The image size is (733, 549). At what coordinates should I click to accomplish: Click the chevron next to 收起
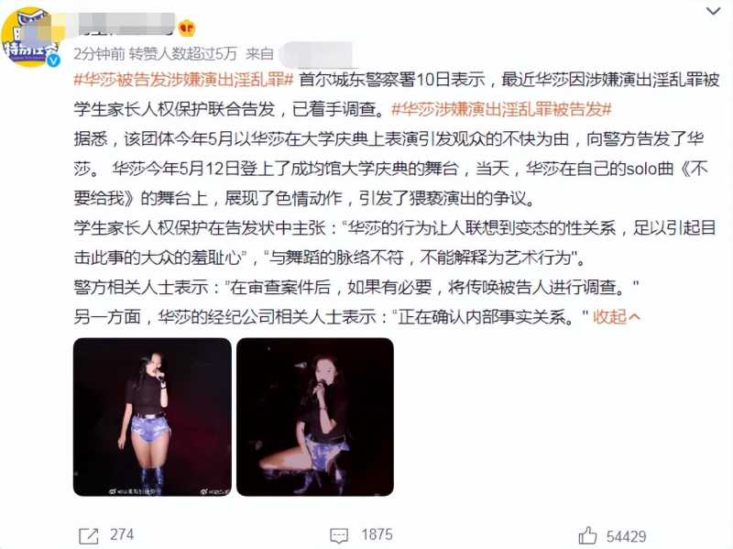tap(634, 317)
